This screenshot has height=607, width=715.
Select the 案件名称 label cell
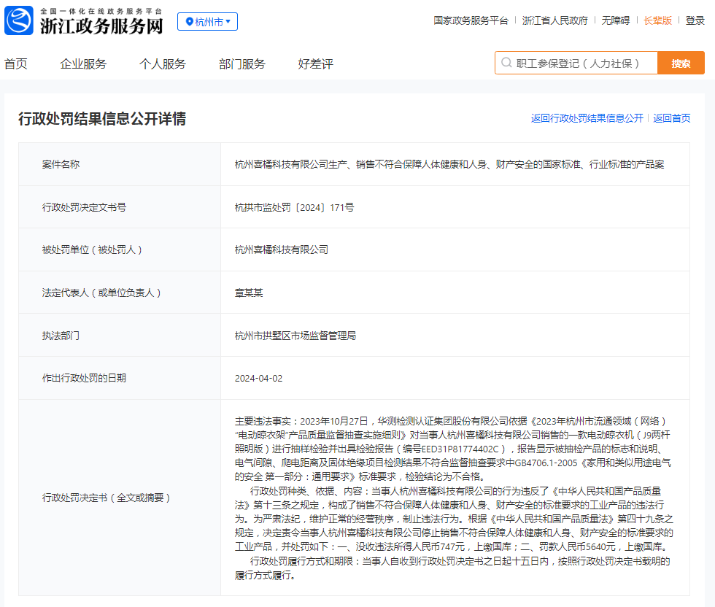(120, 164)
